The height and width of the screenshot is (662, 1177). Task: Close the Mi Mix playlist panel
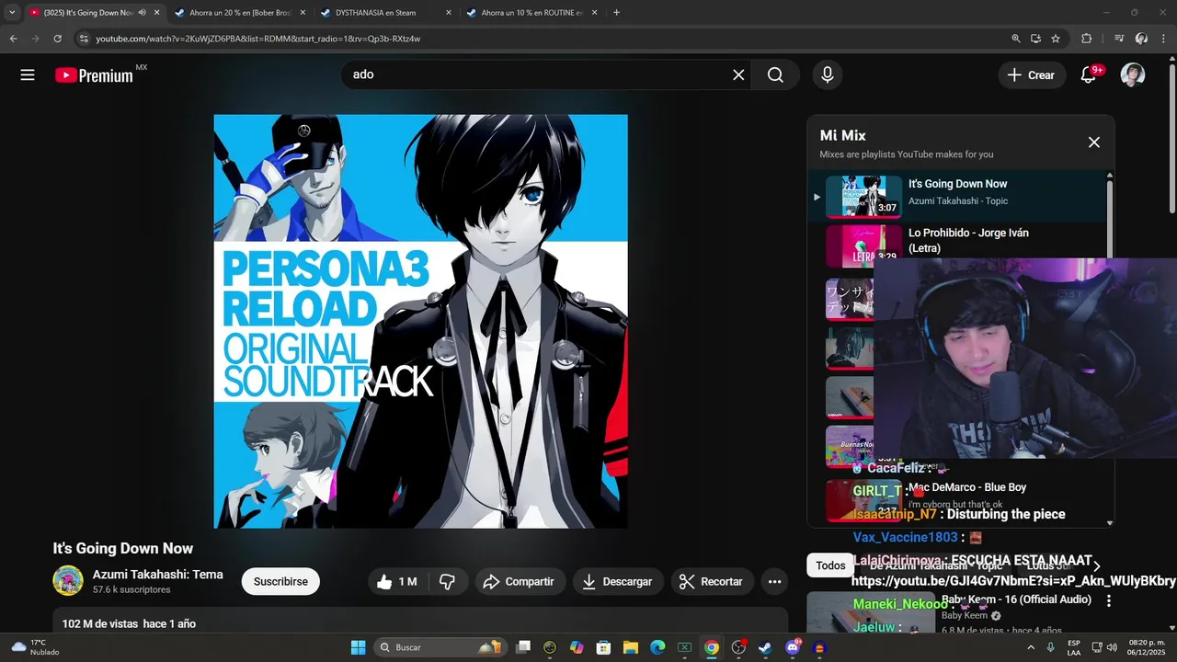pyautogui.click(x=1094, y=143)
